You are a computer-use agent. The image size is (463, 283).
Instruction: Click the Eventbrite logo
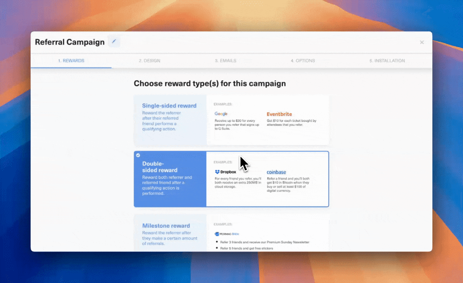[279, 114]
